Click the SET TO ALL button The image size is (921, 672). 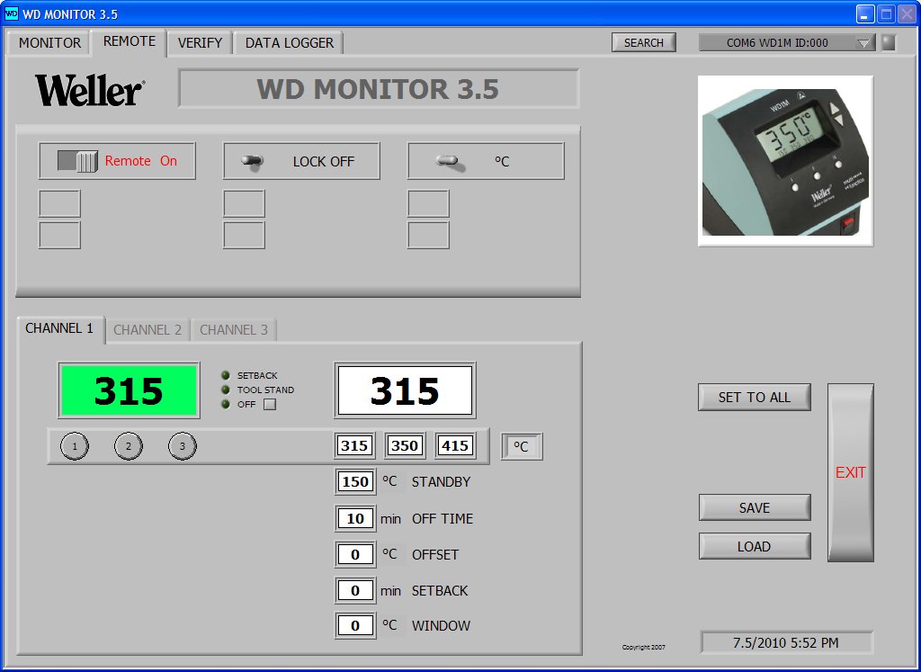(755, 397)
